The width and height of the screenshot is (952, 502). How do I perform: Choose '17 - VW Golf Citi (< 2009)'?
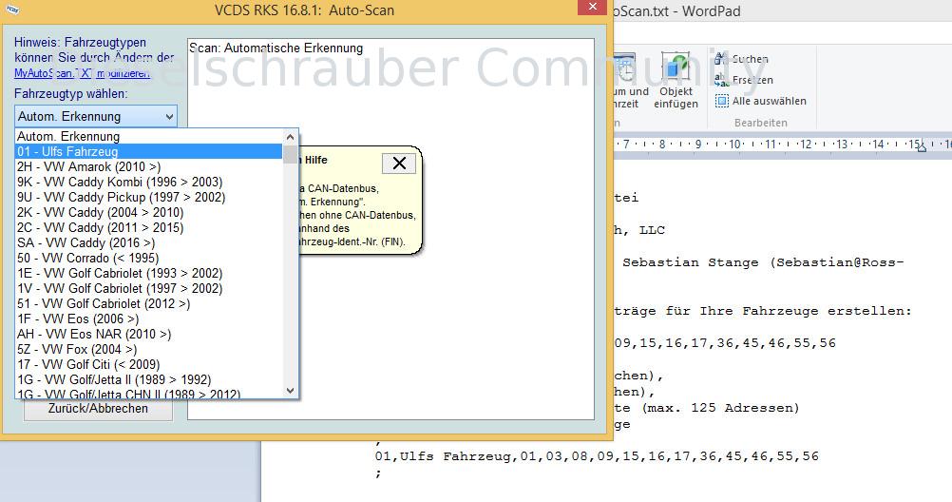click(x=149, y=364)
